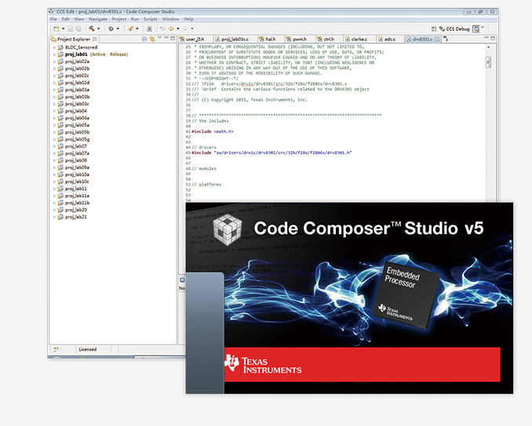Viewport: 532px width, 426px height.
Task: Switch to the adc.c tab
Action: (390, 39)
